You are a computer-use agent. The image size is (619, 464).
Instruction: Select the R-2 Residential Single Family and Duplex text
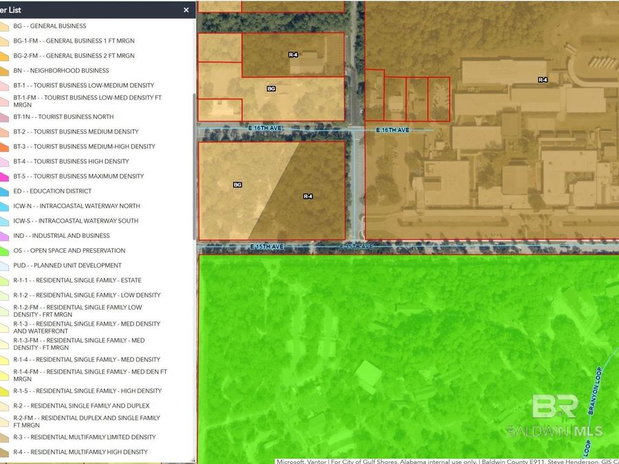tap(81, 406)
